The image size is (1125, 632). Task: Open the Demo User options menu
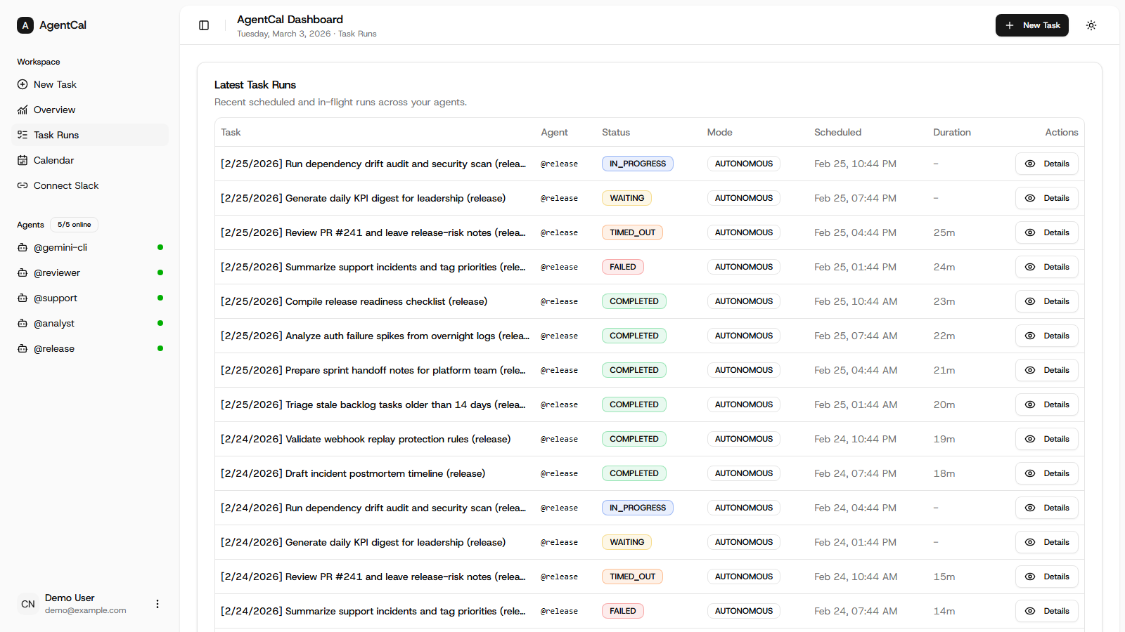157,604
